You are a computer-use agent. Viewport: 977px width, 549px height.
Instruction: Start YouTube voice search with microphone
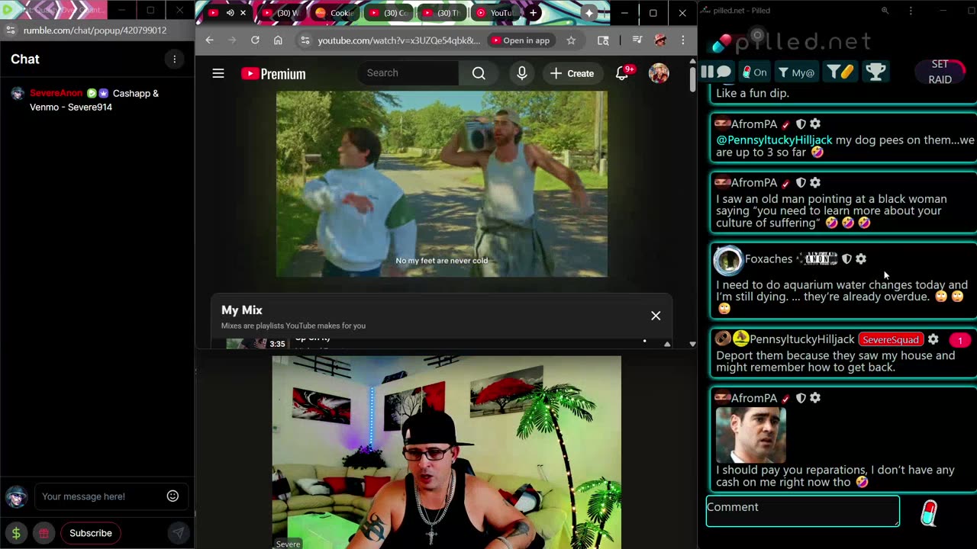522,73
